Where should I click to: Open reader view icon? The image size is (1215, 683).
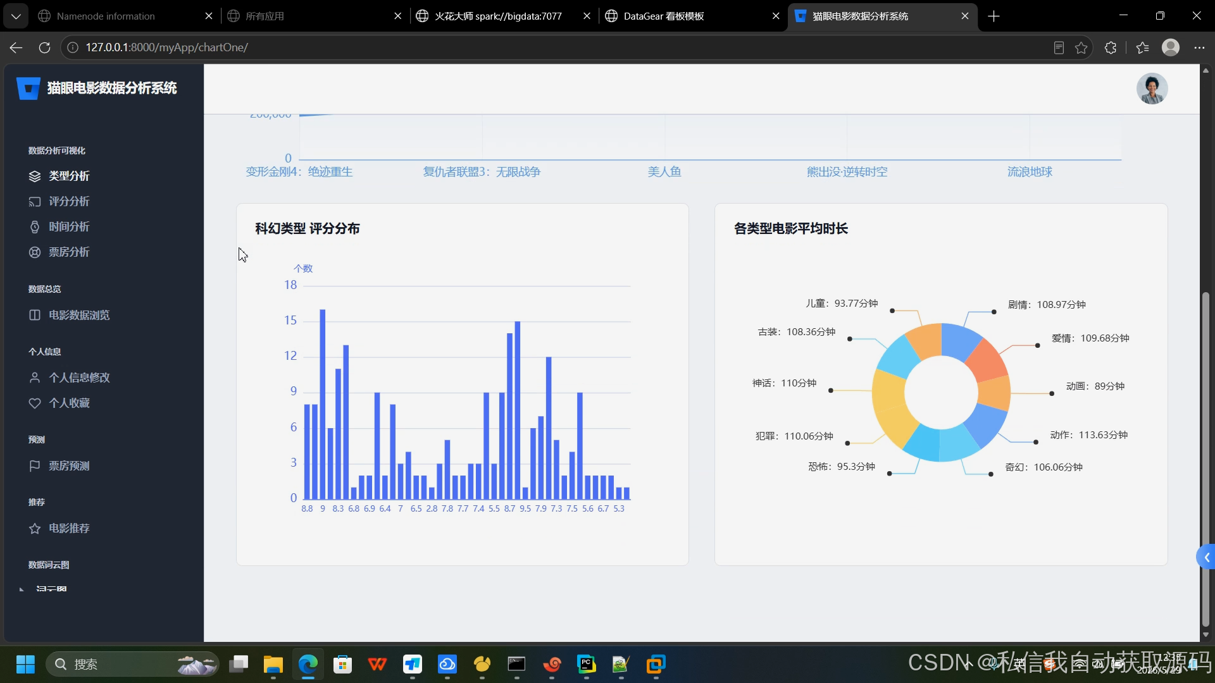point(1059,47)
